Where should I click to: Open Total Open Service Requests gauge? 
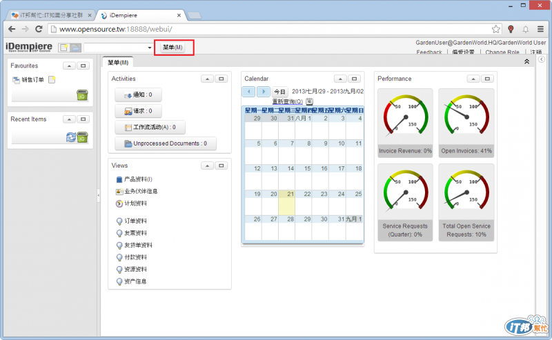tap(466, 202)
